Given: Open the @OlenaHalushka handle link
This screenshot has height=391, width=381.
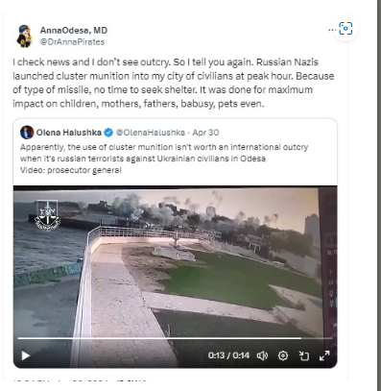Looking at the screenshot, I should click(x=151, y=133).
